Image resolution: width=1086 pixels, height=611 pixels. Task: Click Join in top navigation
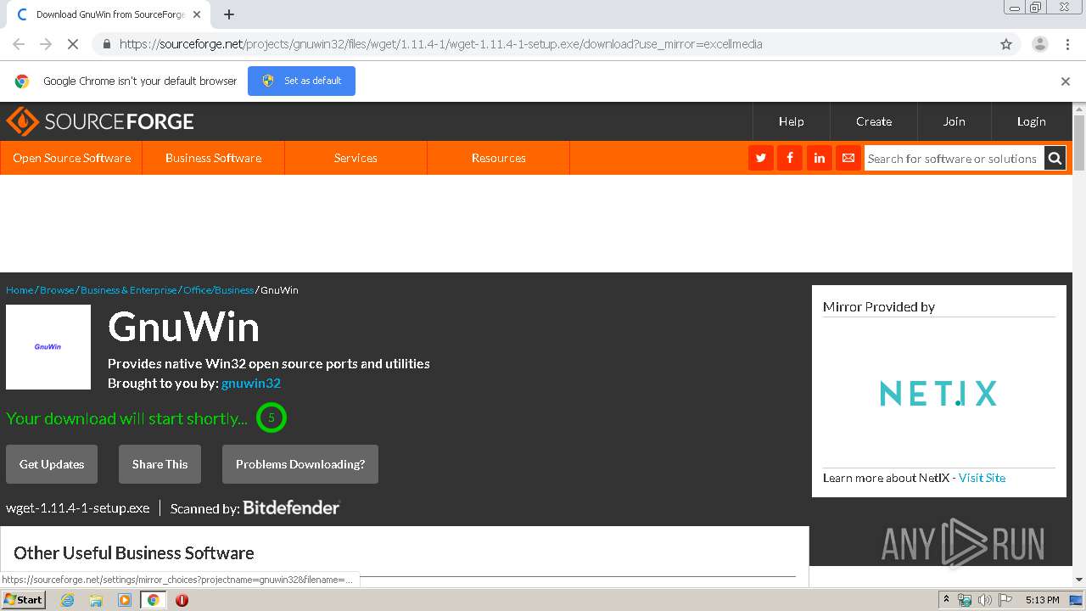tap(954, 121)
